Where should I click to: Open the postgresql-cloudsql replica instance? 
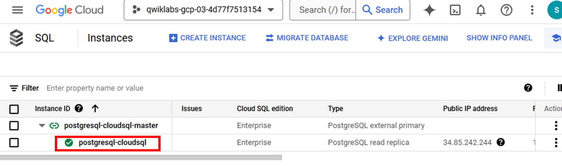pyautogui.click(x=112, y=142)
